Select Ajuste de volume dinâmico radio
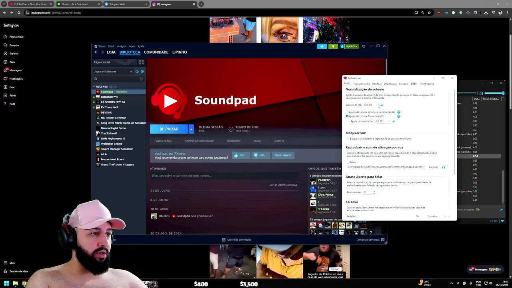Viewport: 512px width, 288px height. [x=347, y=112]
